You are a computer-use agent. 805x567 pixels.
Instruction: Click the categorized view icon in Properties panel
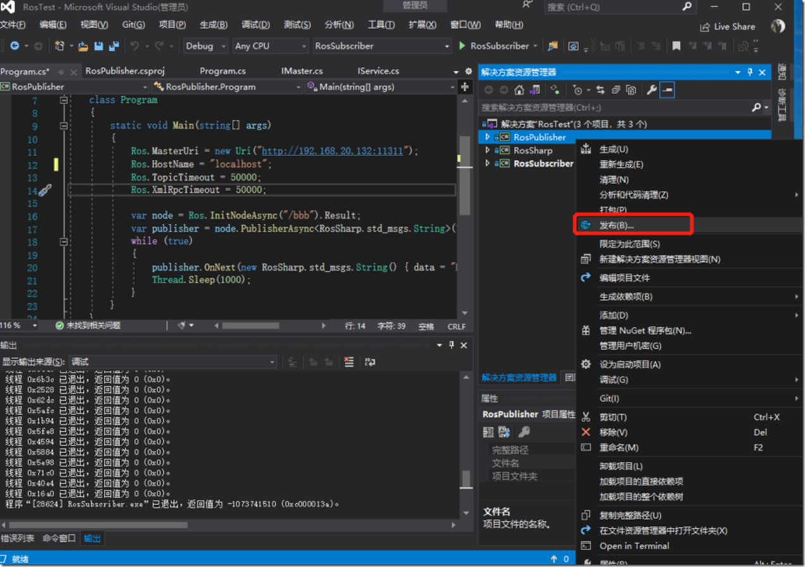click(x=488, y=432)
